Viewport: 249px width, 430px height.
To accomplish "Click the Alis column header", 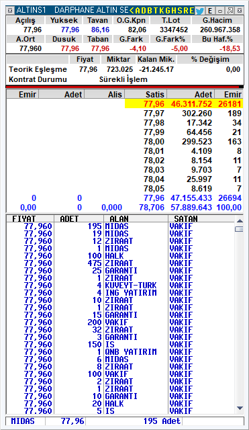I will (x=105, y=94).
